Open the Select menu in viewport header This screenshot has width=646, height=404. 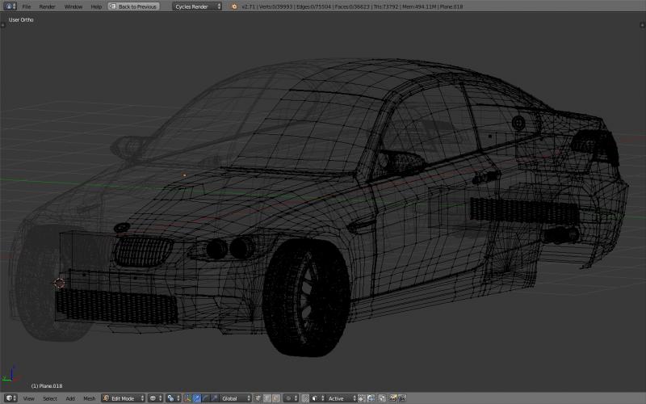(x=50, y=398)
